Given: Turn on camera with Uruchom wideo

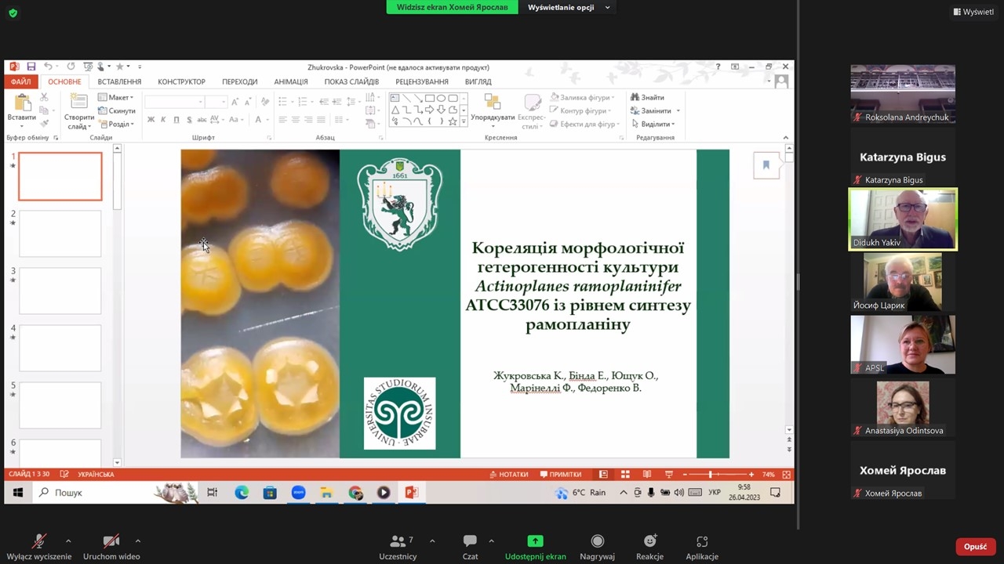Looking at the screenshot, I should 111,541.
